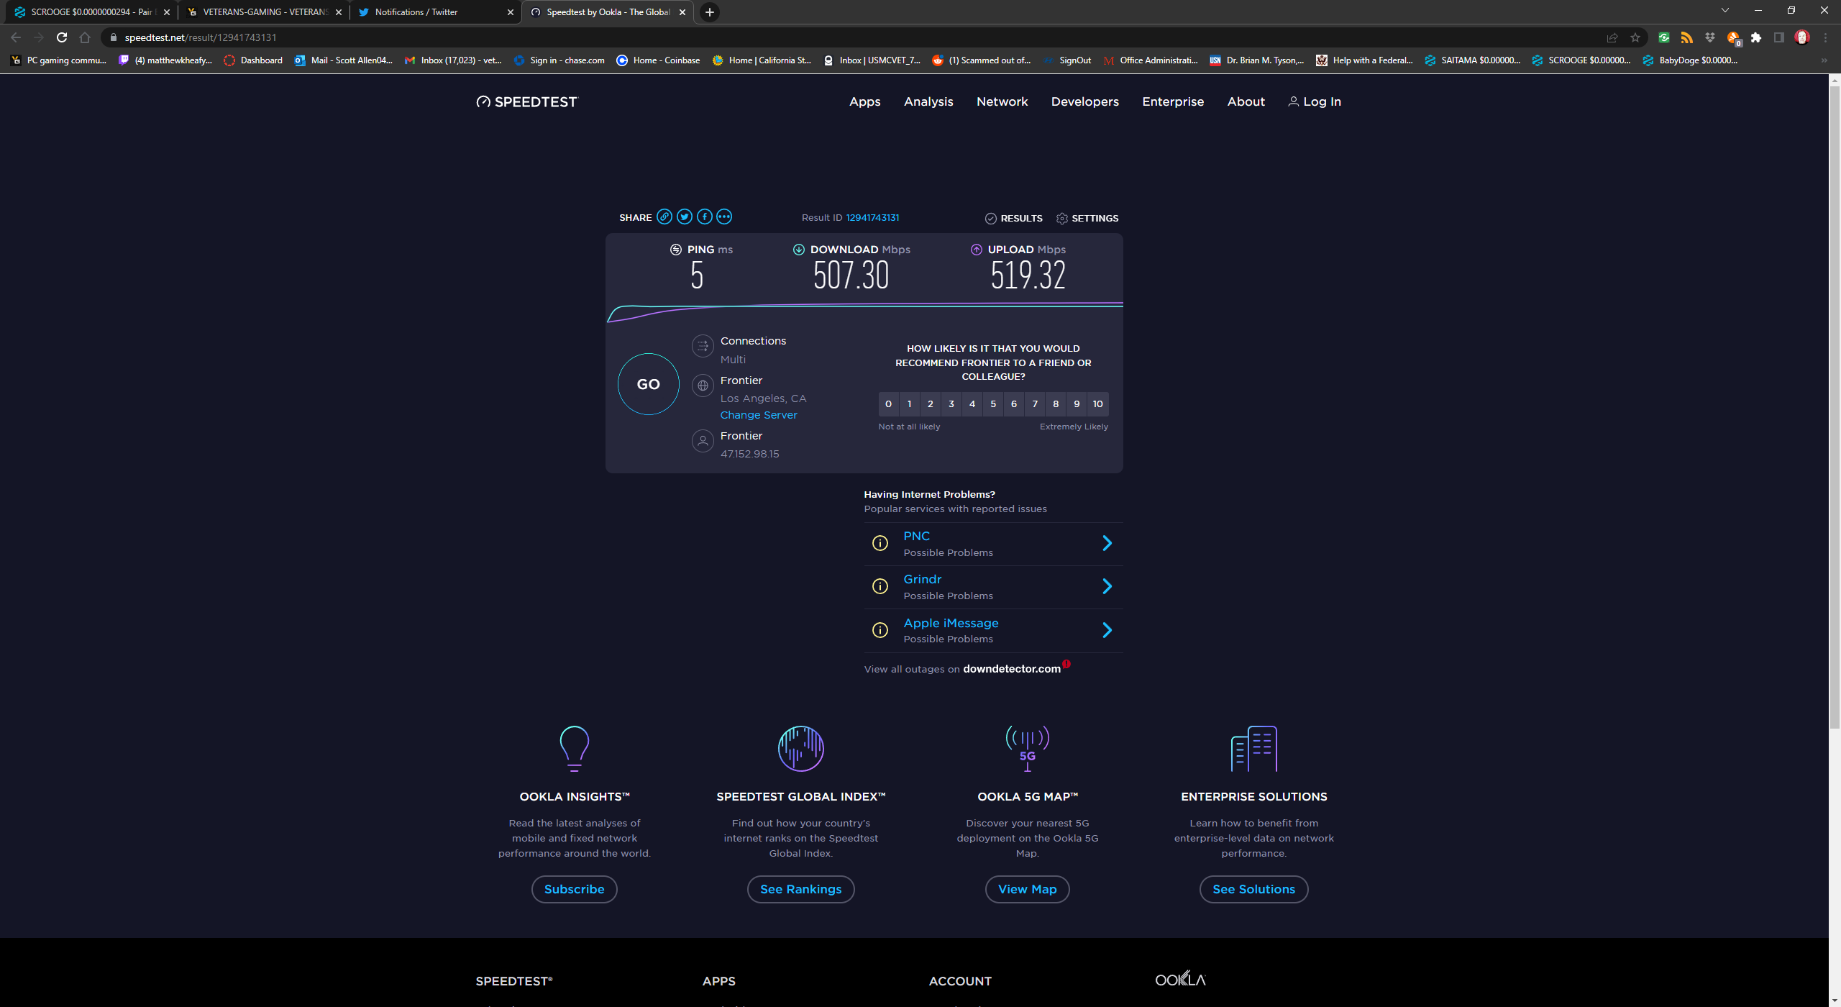Copy the result link via the share link icon
Viewport: 1841px width, 1007px height.
664,217
